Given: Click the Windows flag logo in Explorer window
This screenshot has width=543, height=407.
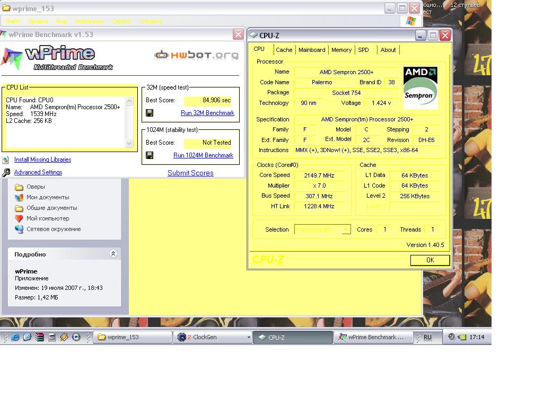Looking at the screenshot, I should (x=411, y=21).
